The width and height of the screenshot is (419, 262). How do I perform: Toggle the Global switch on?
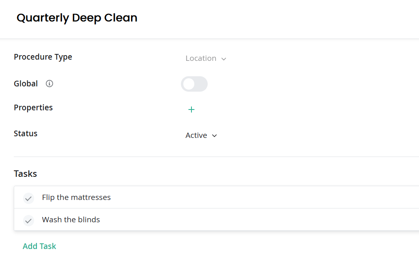click(194, 84)
